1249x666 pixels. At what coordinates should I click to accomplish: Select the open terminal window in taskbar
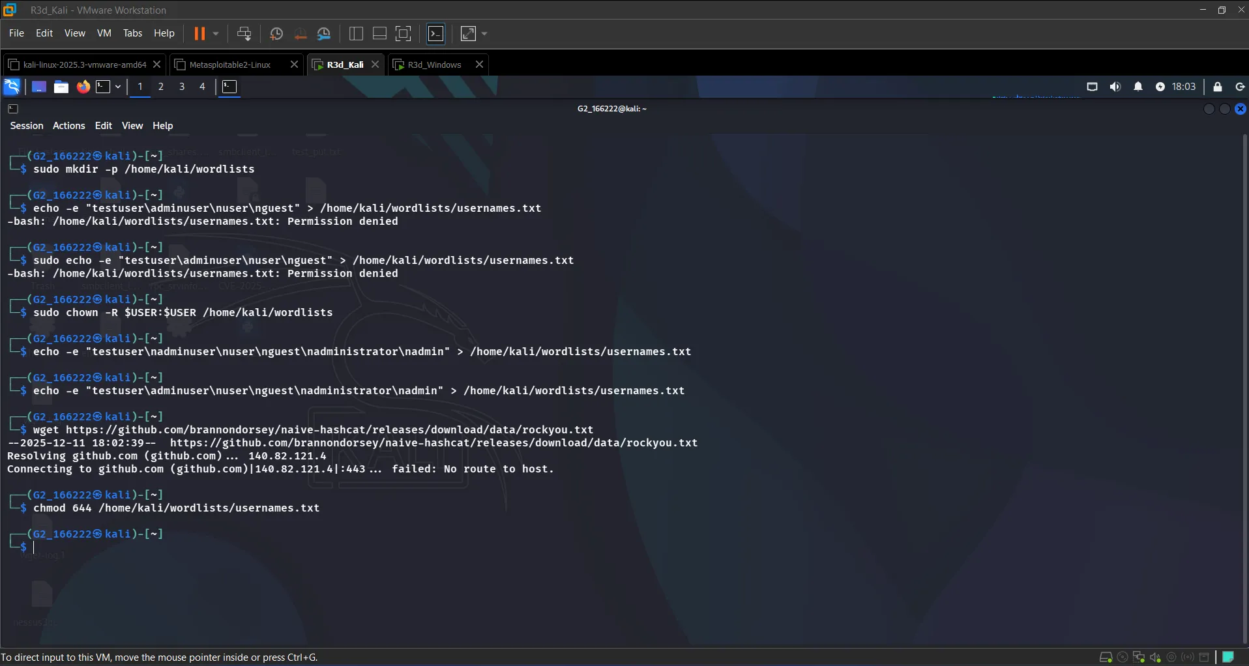[229, 87]
